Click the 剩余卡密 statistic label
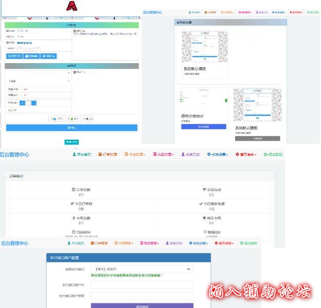This screenshot has width=321, height=308. click(212, 218)
